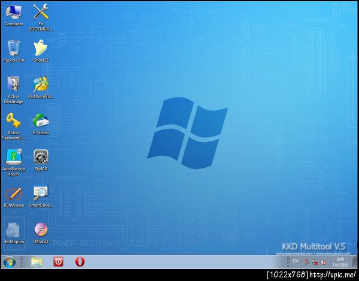Click the Show desktop strip at the taskbar end
The width and height of the screenshot is (359, 281).
coord(355,262)
